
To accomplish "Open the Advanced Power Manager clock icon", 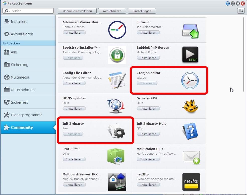I will pyautogui.click(x=117, y=30).
